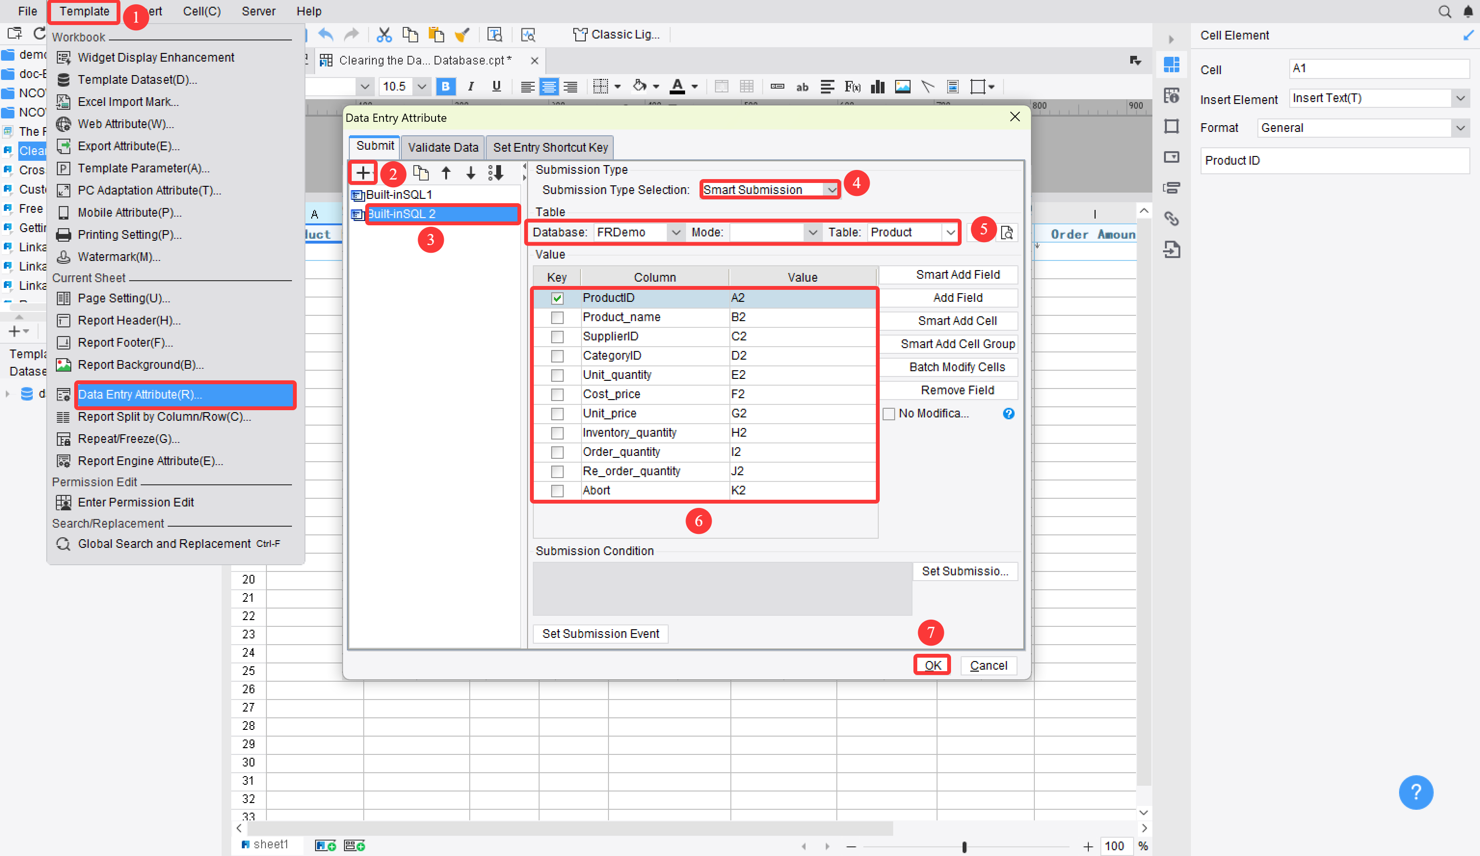The width and height of the screenshot is (1480, 856).
Task: Switch to the Validate Data tab
Action: point(443,147)
